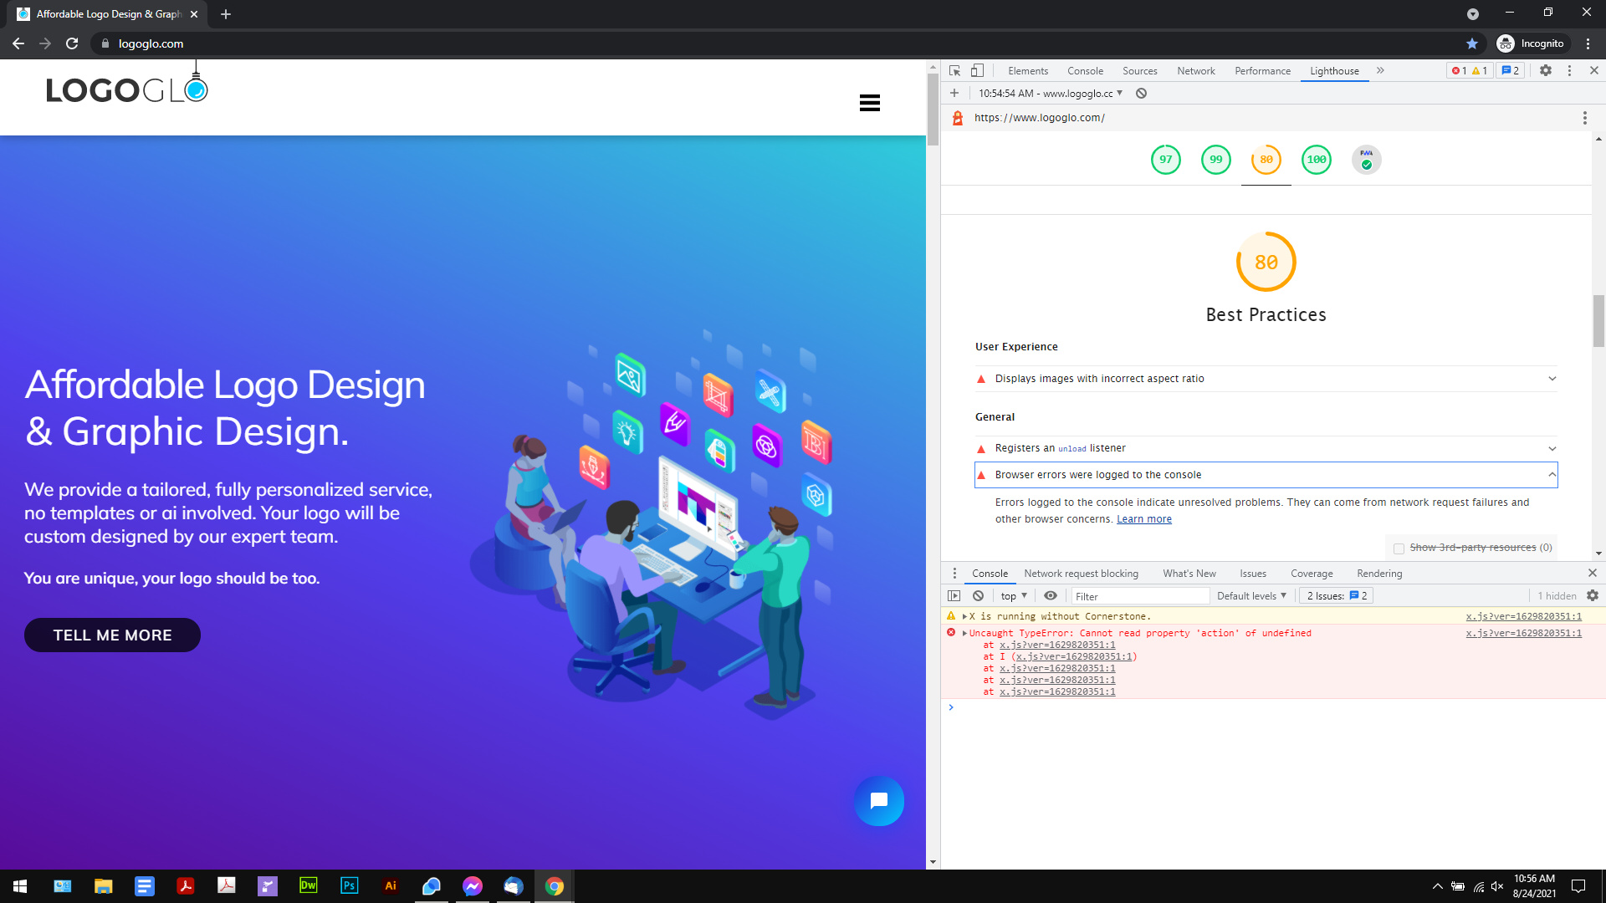Open DevTools settings gear icon
The height and width of the screenshot is (903, 1606).
1546,71
